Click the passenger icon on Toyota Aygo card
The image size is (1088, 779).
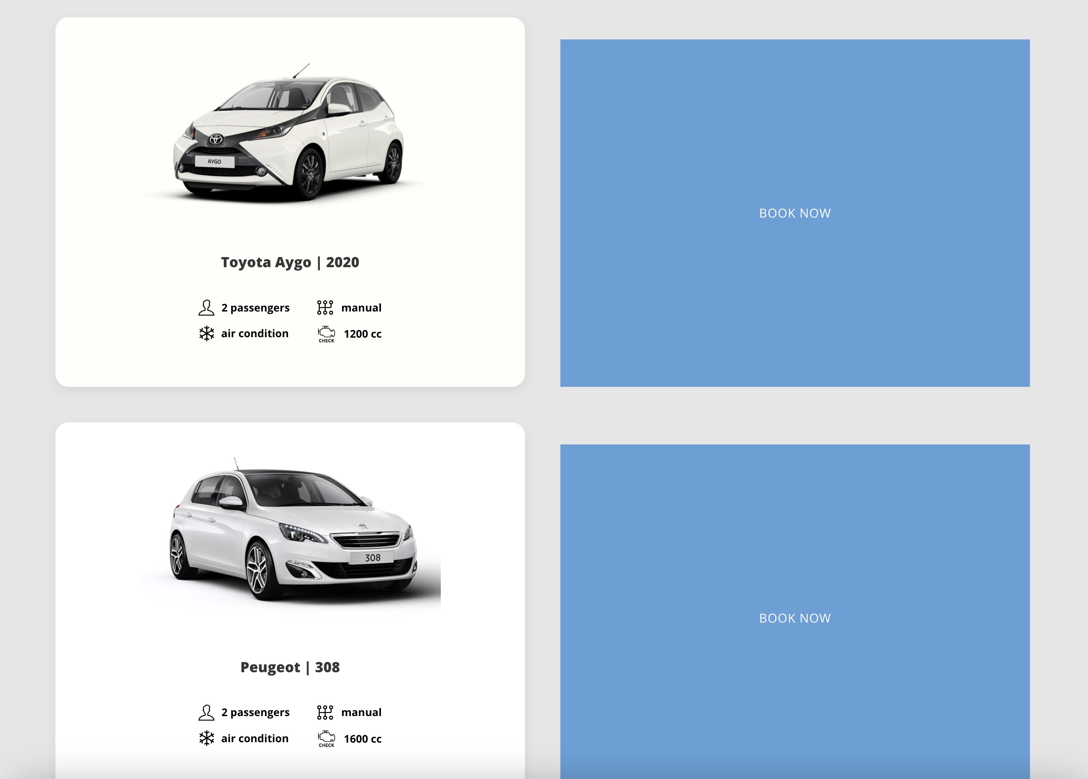[206, 308]
